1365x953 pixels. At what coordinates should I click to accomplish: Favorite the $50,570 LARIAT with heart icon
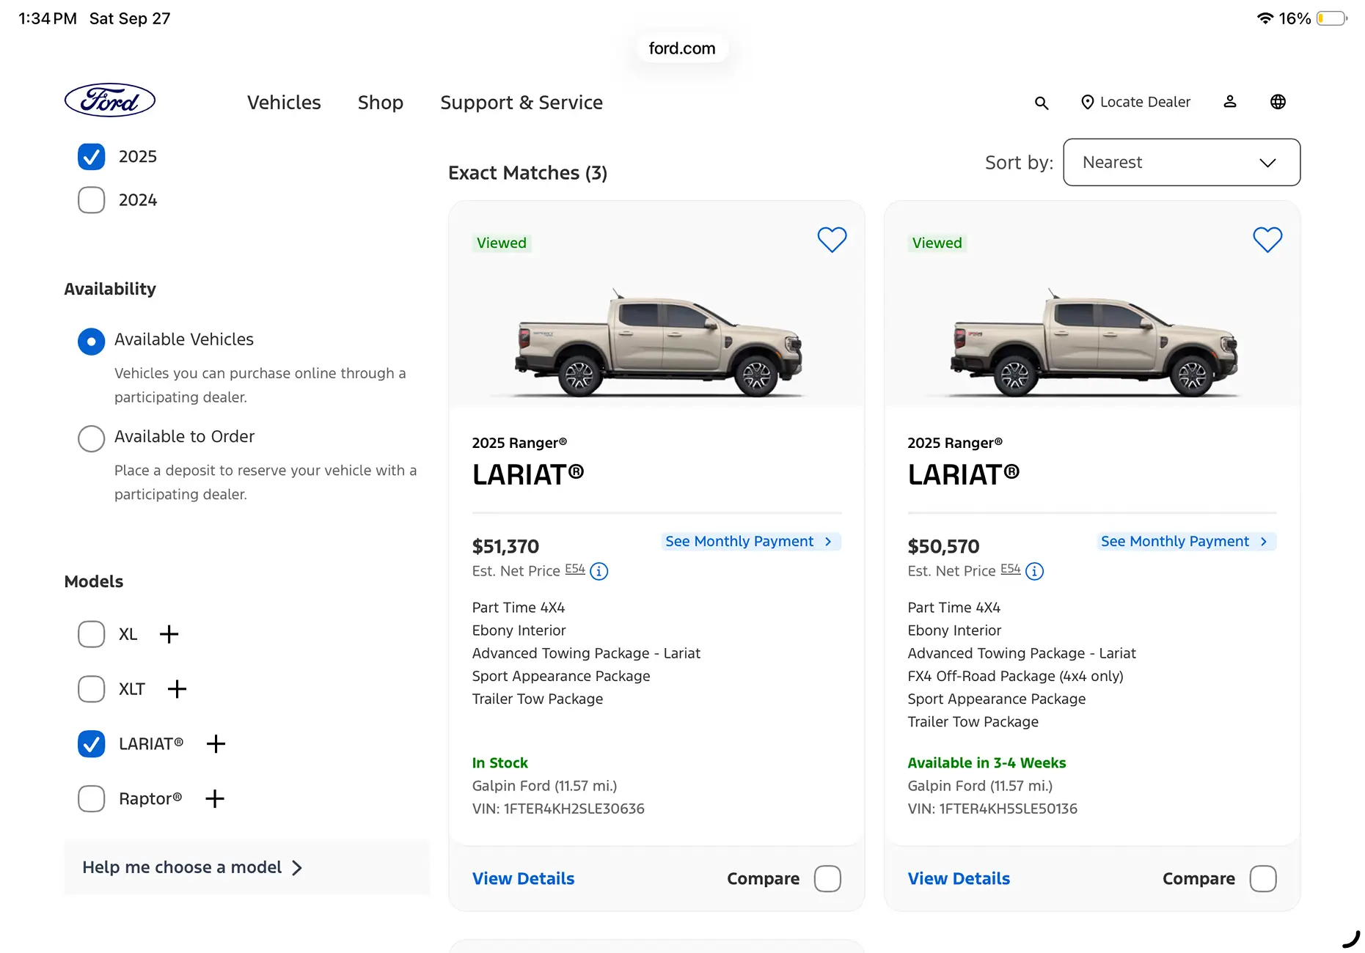(x=1267, y=240)
